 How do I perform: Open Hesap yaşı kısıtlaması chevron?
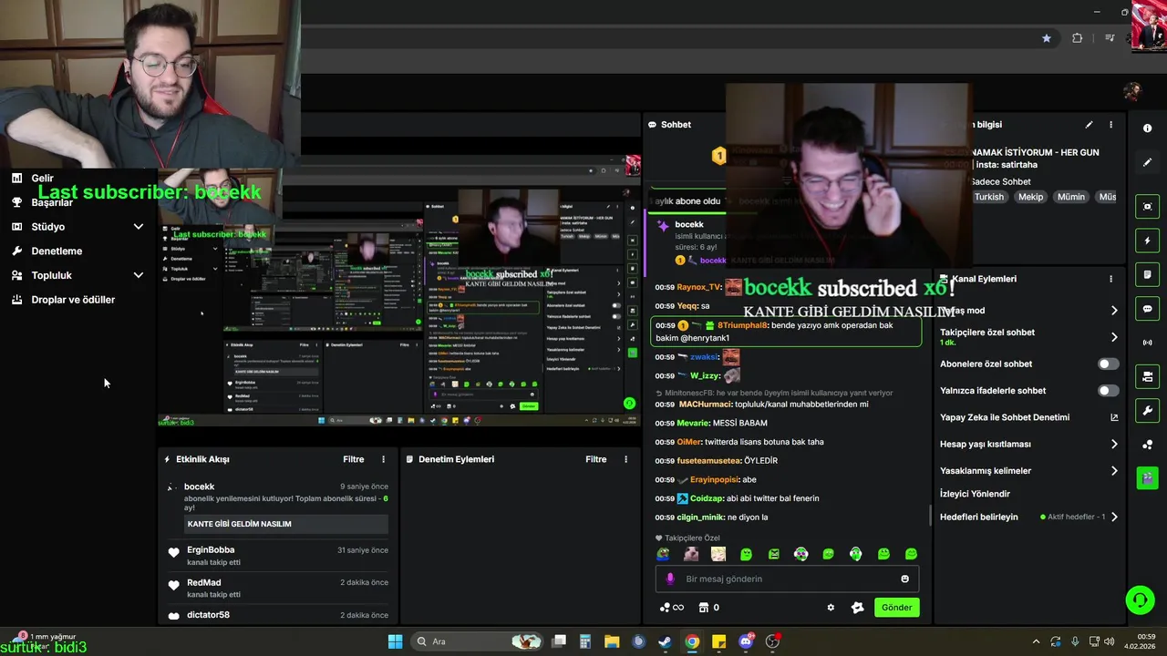coord(1114,445)
